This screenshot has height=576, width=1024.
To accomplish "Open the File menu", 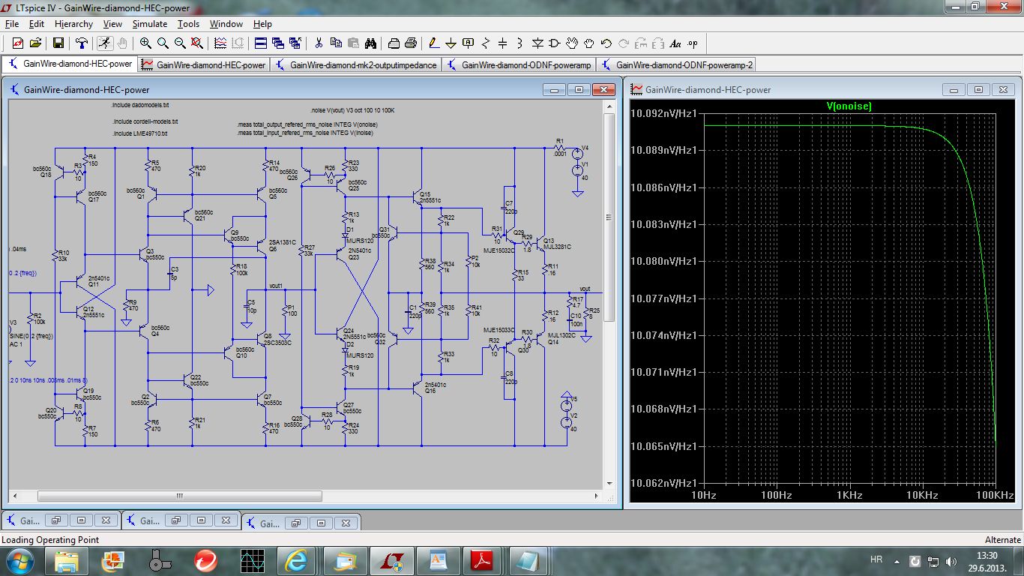I will [11, 24].
